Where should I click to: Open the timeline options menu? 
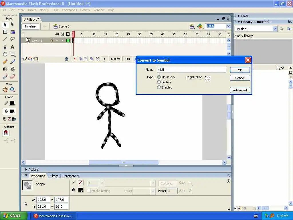coord(228,34)
